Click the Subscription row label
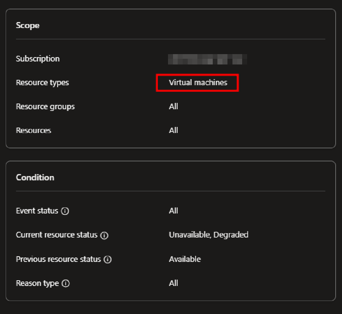342x314 pixels. click(x=38, y=58)
